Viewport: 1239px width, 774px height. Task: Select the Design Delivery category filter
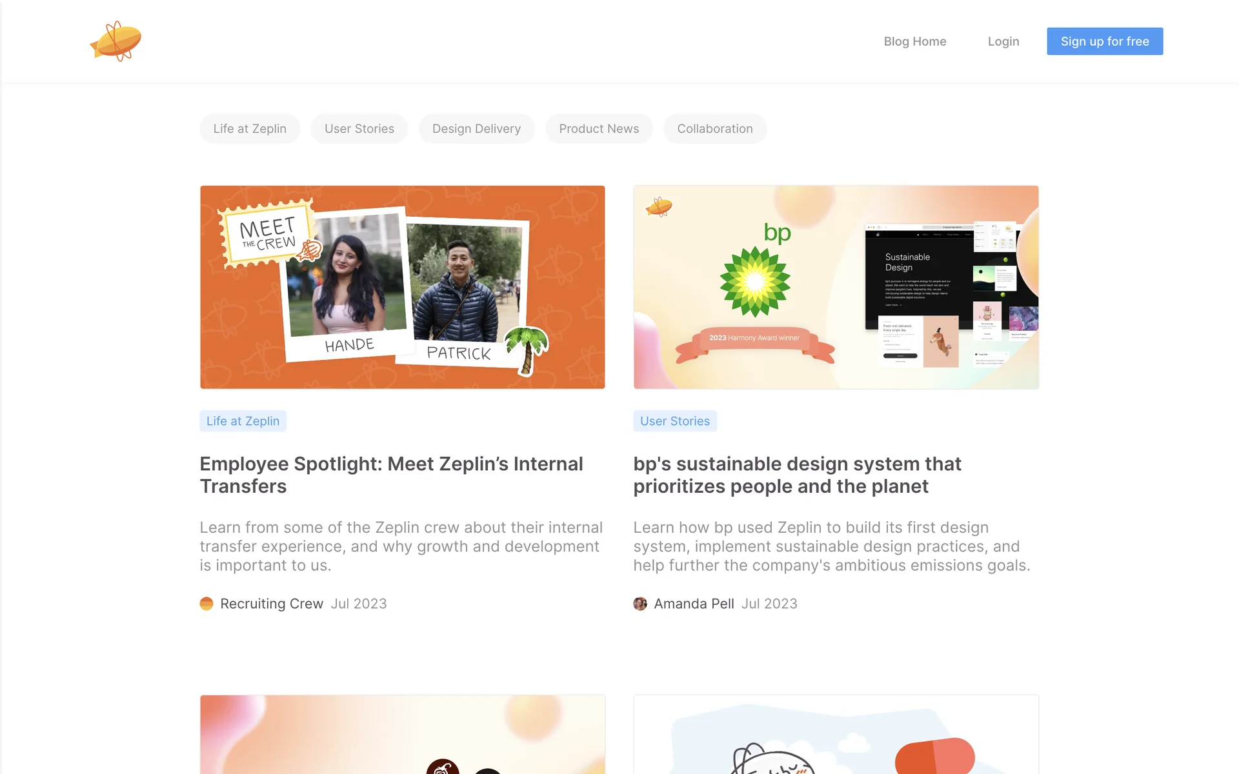point(476,129)
